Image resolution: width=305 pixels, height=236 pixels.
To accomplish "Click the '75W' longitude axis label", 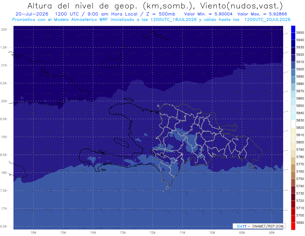I will point(63,233).
